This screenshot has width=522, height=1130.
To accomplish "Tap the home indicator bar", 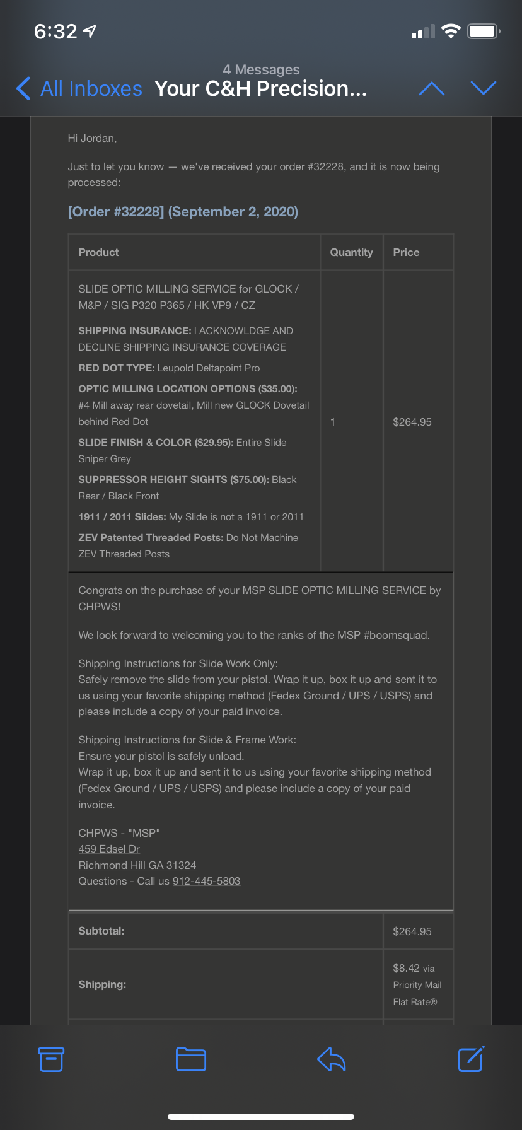I will [x=261, y=1116].
